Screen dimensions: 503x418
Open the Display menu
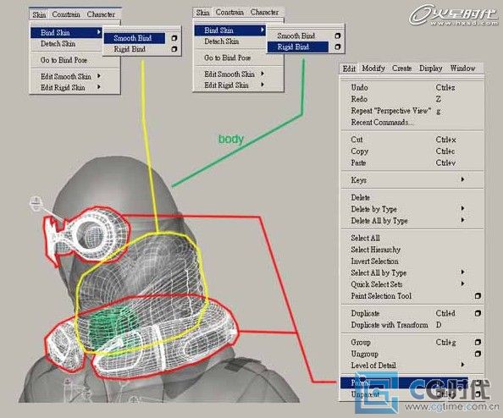click(x=431, y=69)
